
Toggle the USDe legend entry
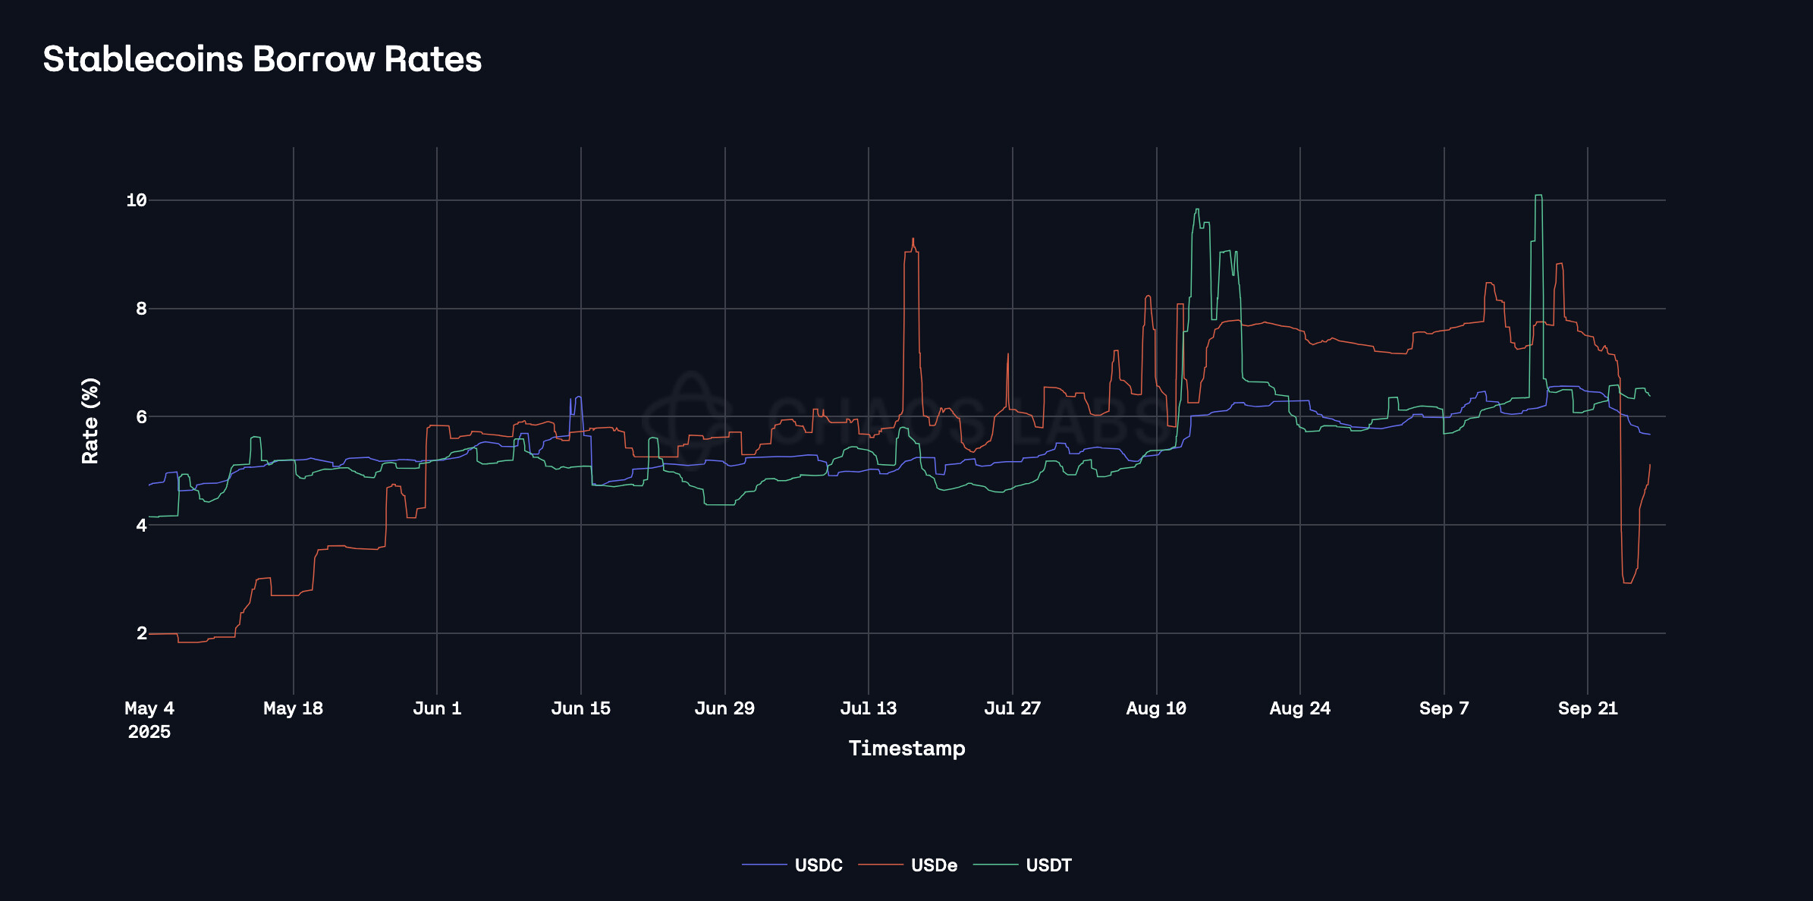tap(934, 865)
